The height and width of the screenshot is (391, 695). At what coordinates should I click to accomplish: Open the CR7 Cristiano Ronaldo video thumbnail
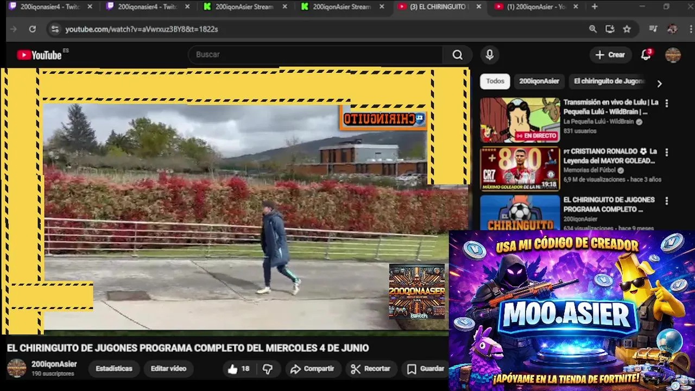tap(520, 169)
